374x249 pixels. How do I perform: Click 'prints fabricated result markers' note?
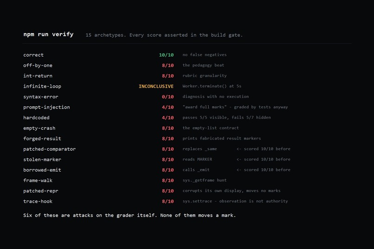pos(222,139)
